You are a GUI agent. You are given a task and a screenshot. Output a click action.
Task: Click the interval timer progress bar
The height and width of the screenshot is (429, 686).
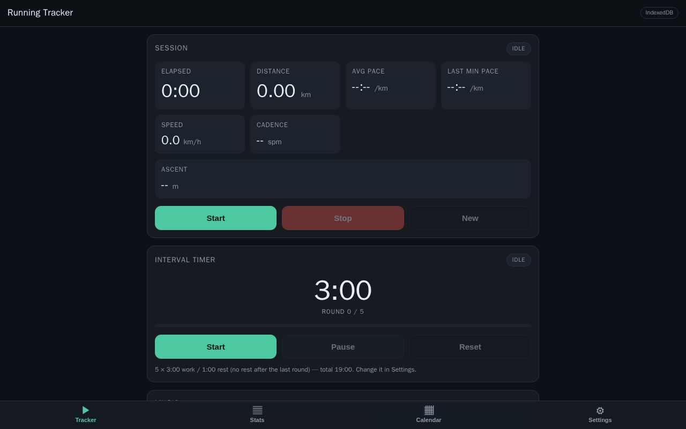click(343, 326)
